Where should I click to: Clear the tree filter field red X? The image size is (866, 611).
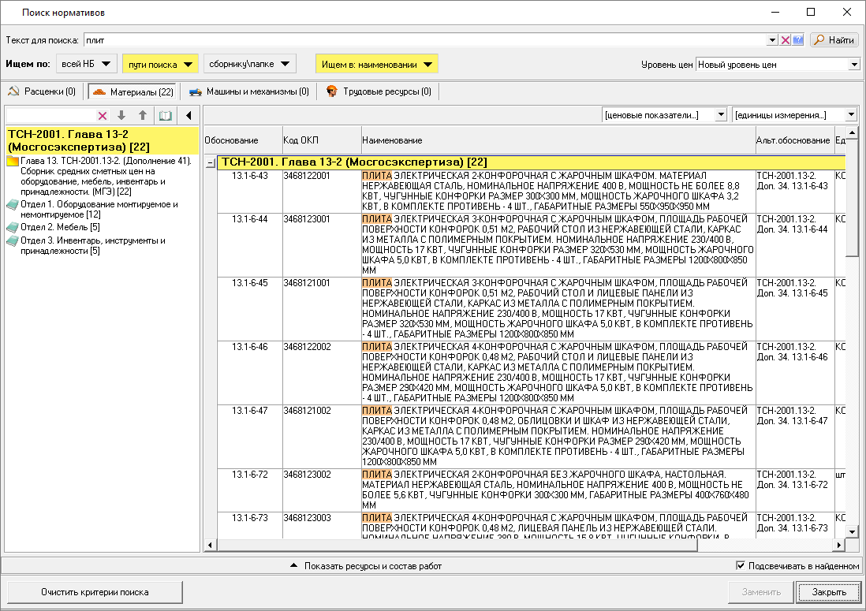pos(102,116)
